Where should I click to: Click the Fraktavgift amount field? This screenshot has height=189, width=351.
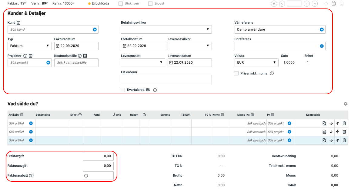pyautogui.click(x=98, y=156)
